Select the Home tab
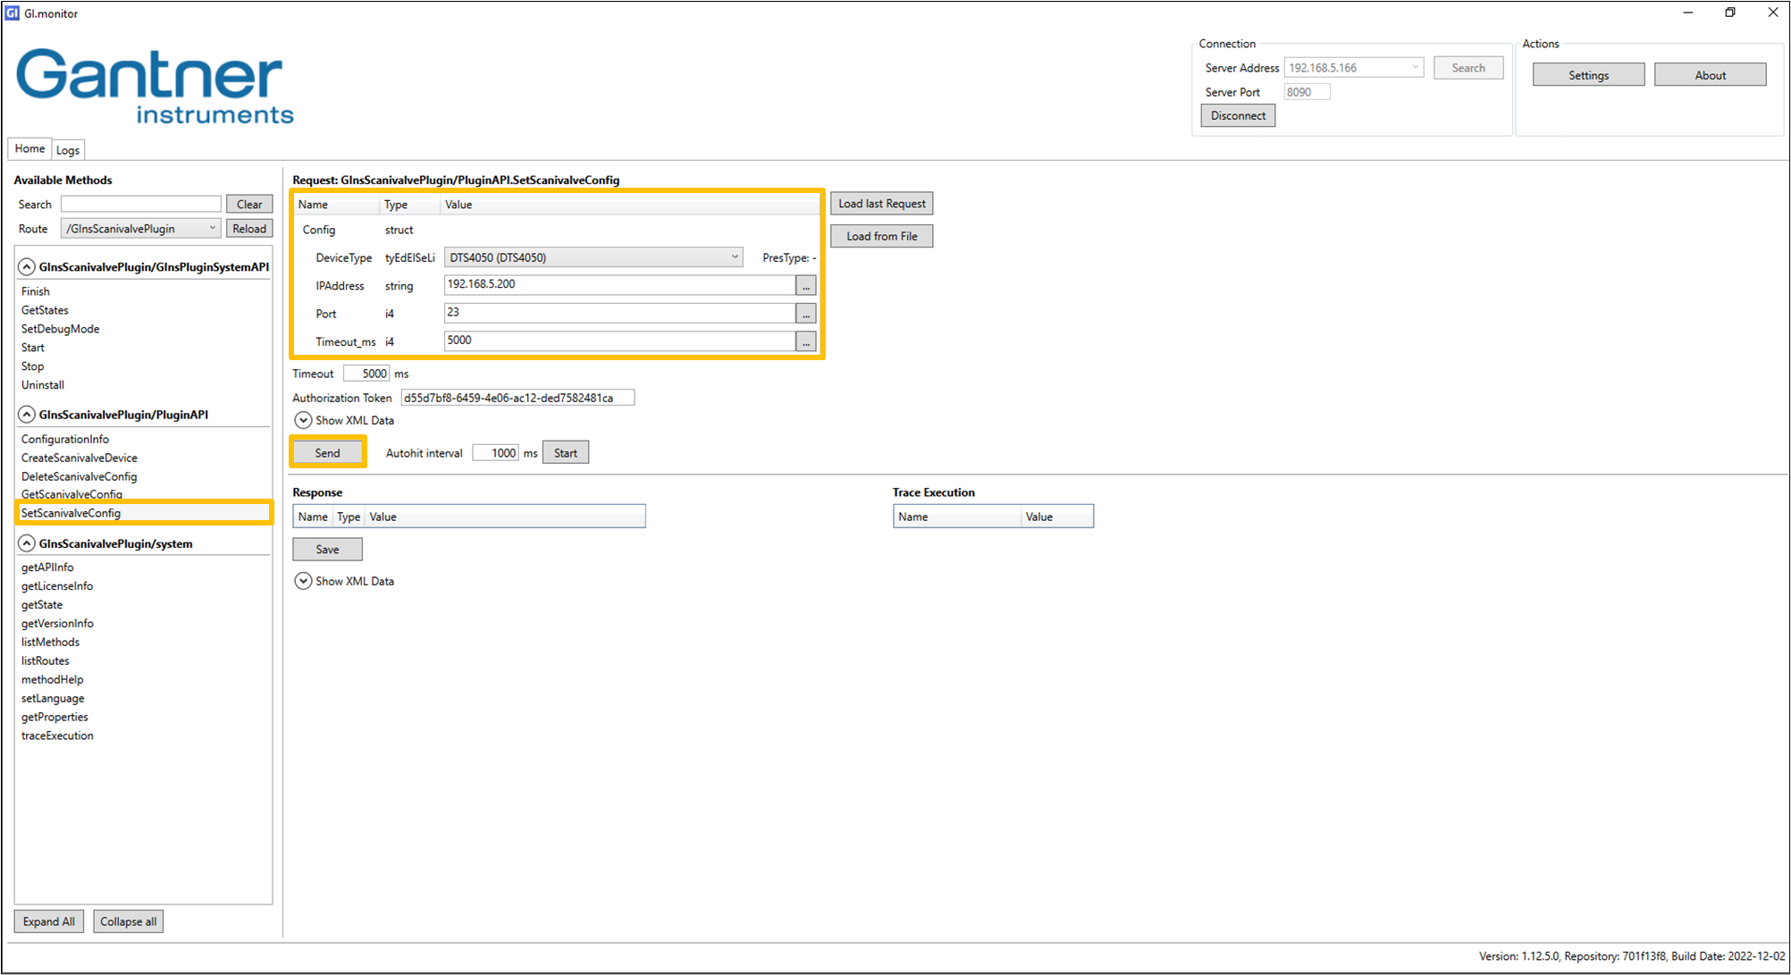Screen dimensions: 1791x975 click(x=29, y=147)
